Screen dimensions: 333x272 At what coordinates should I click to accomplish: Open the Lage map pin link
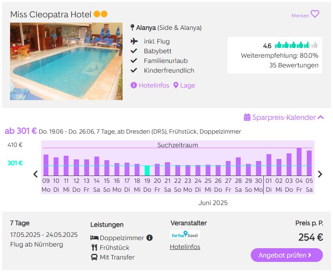point(184,85)
